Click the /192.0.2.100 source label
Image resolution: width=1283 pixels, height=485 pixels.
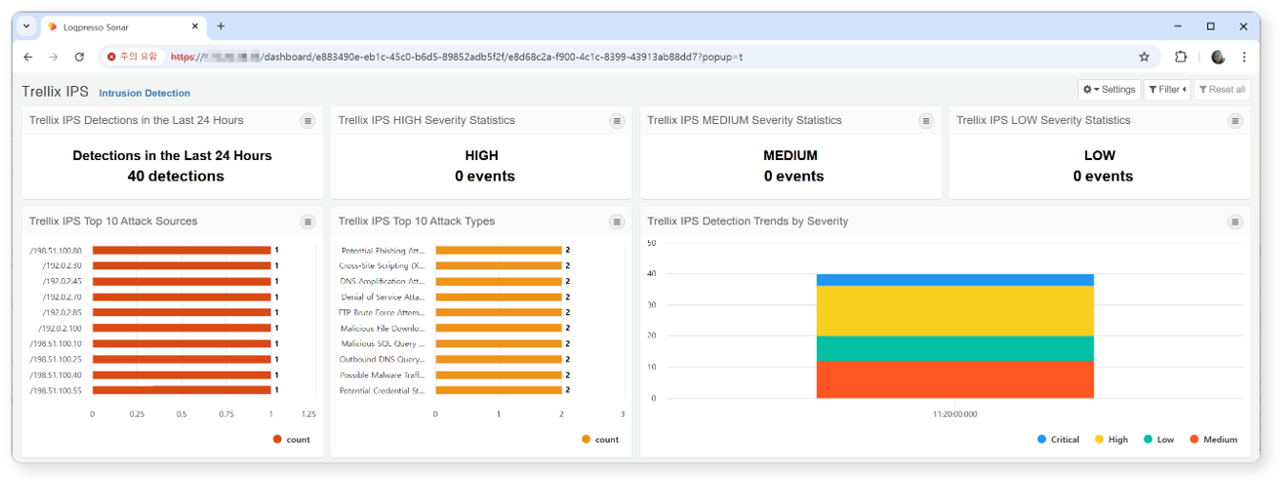[x=60, y=328]
